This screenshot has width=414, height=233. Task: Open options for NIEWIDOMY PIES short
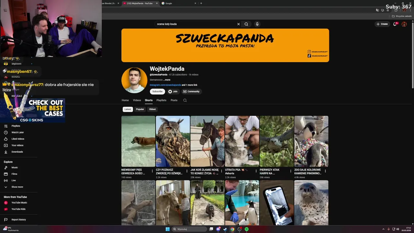click(152, 171)
